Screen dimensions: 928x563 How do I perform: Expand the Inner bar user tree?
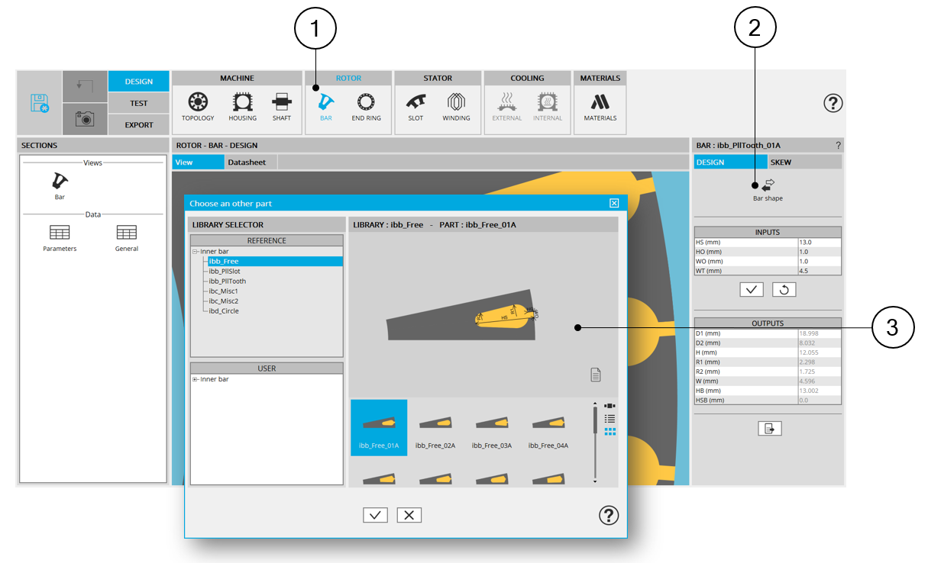pyautogui.click(x=196, y=379)
